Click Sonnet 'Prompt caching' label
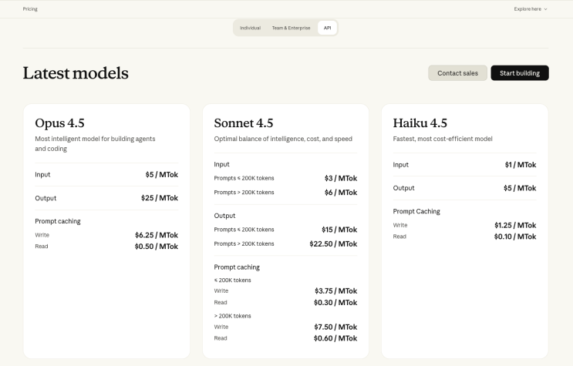Image resolution: width=573 pixels, height=366 pixels. (x=237, y=267)
